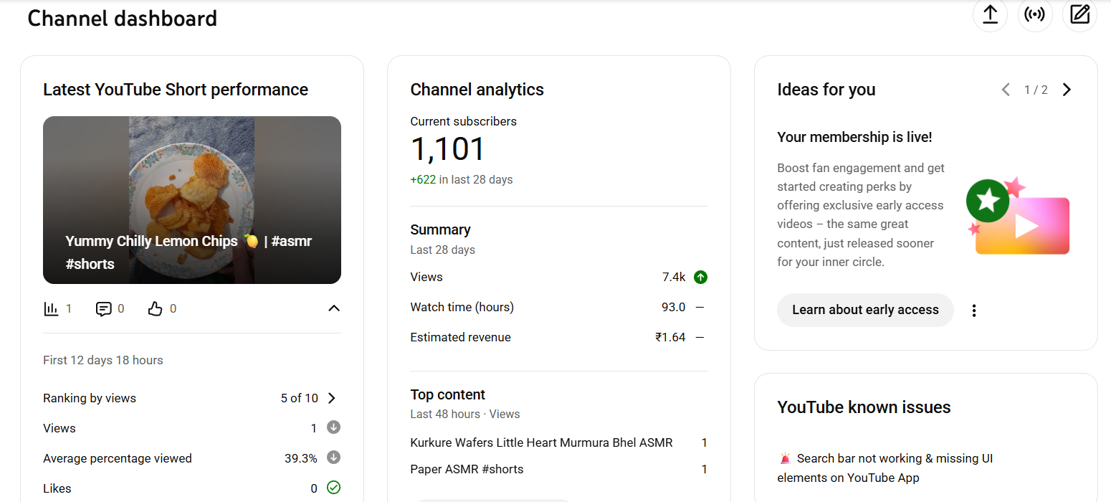Expand Ranking by views 5 of 10
1111x502 pixels.
point(331,398)
